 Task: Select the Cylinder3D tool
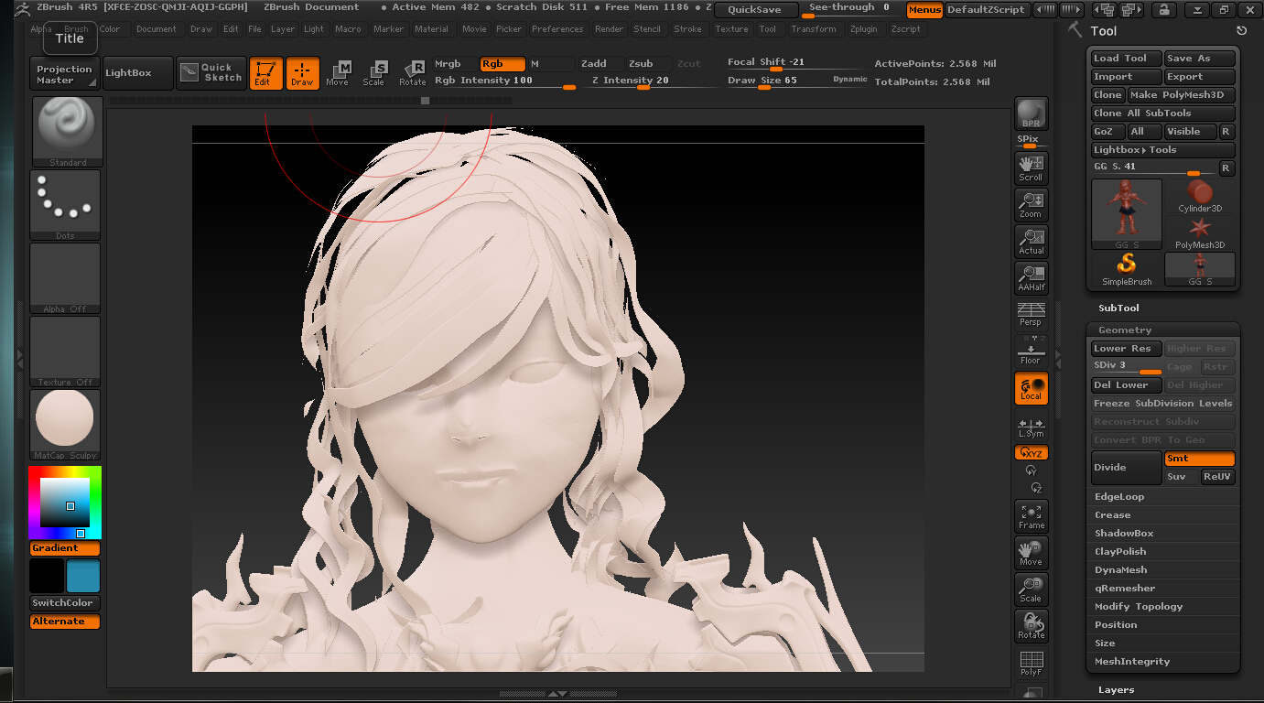(x=1200, y=196)
